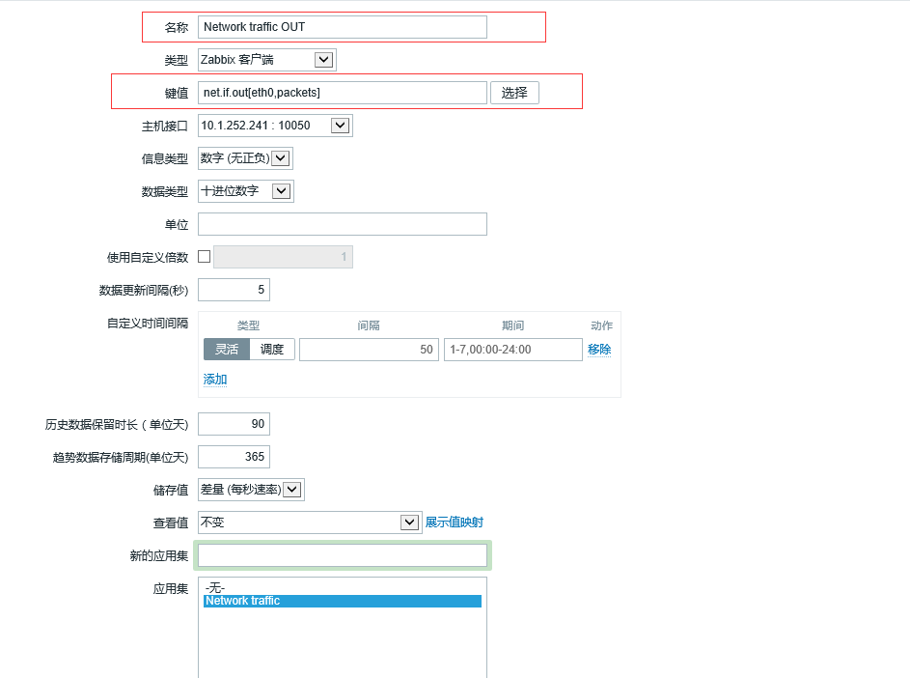Click the 键值 field with net.if.out[eth0,packets]
Screen dimensions: 910x678
tap(342, 93)
